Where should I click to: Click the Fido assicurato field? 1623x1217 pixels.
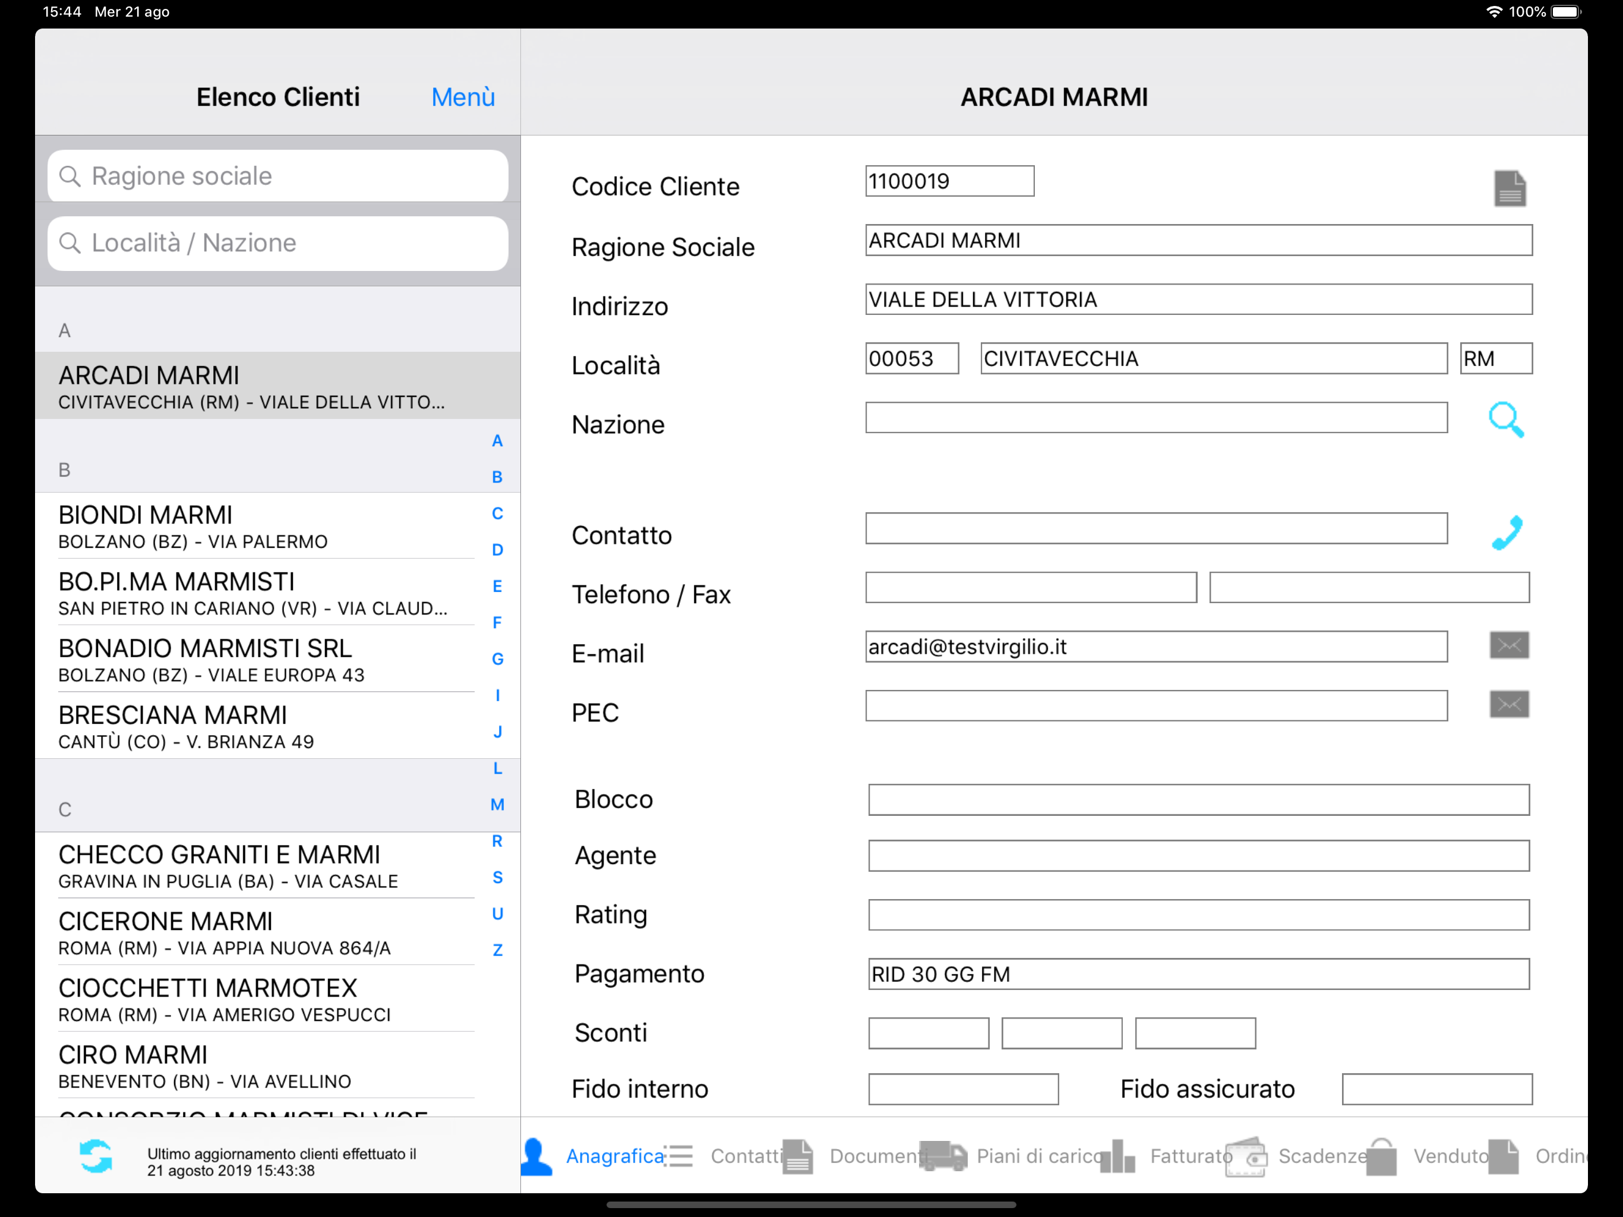tap(1438, 1089)
